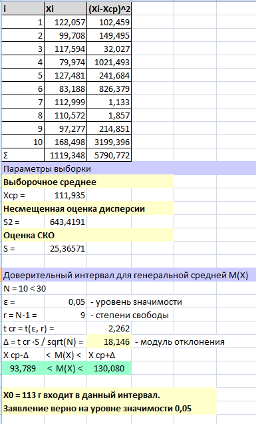Select the Доверительный интервал heading row
This screenshot has width=256, height=424.
129,275
